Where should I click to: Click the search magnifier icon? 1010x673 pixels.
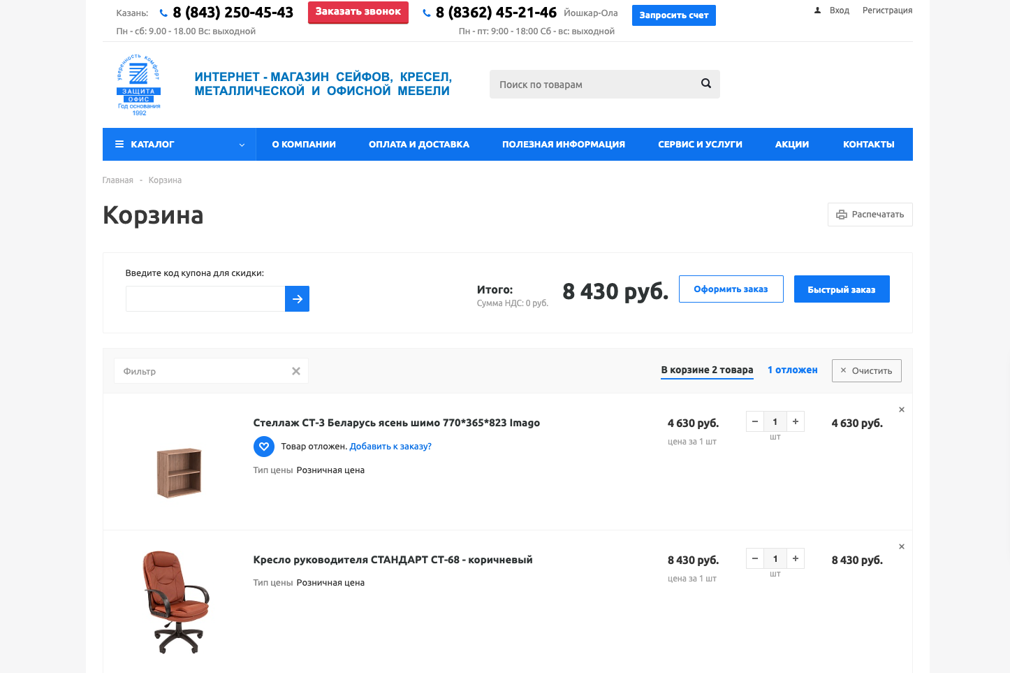click(x=706, y=83)
